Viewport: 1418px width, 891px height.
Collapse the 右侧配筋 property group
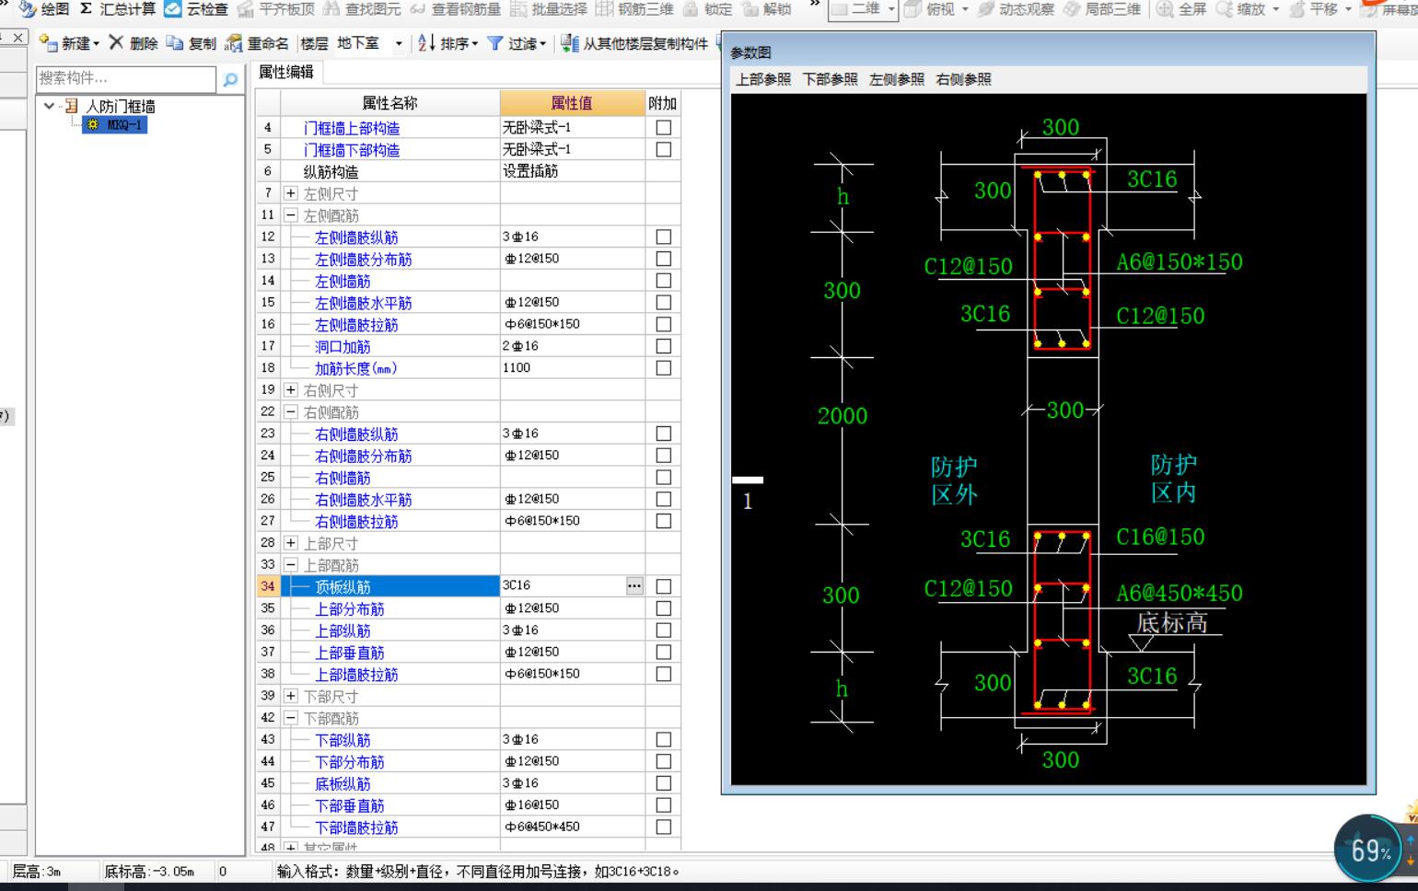coord(291,412)
